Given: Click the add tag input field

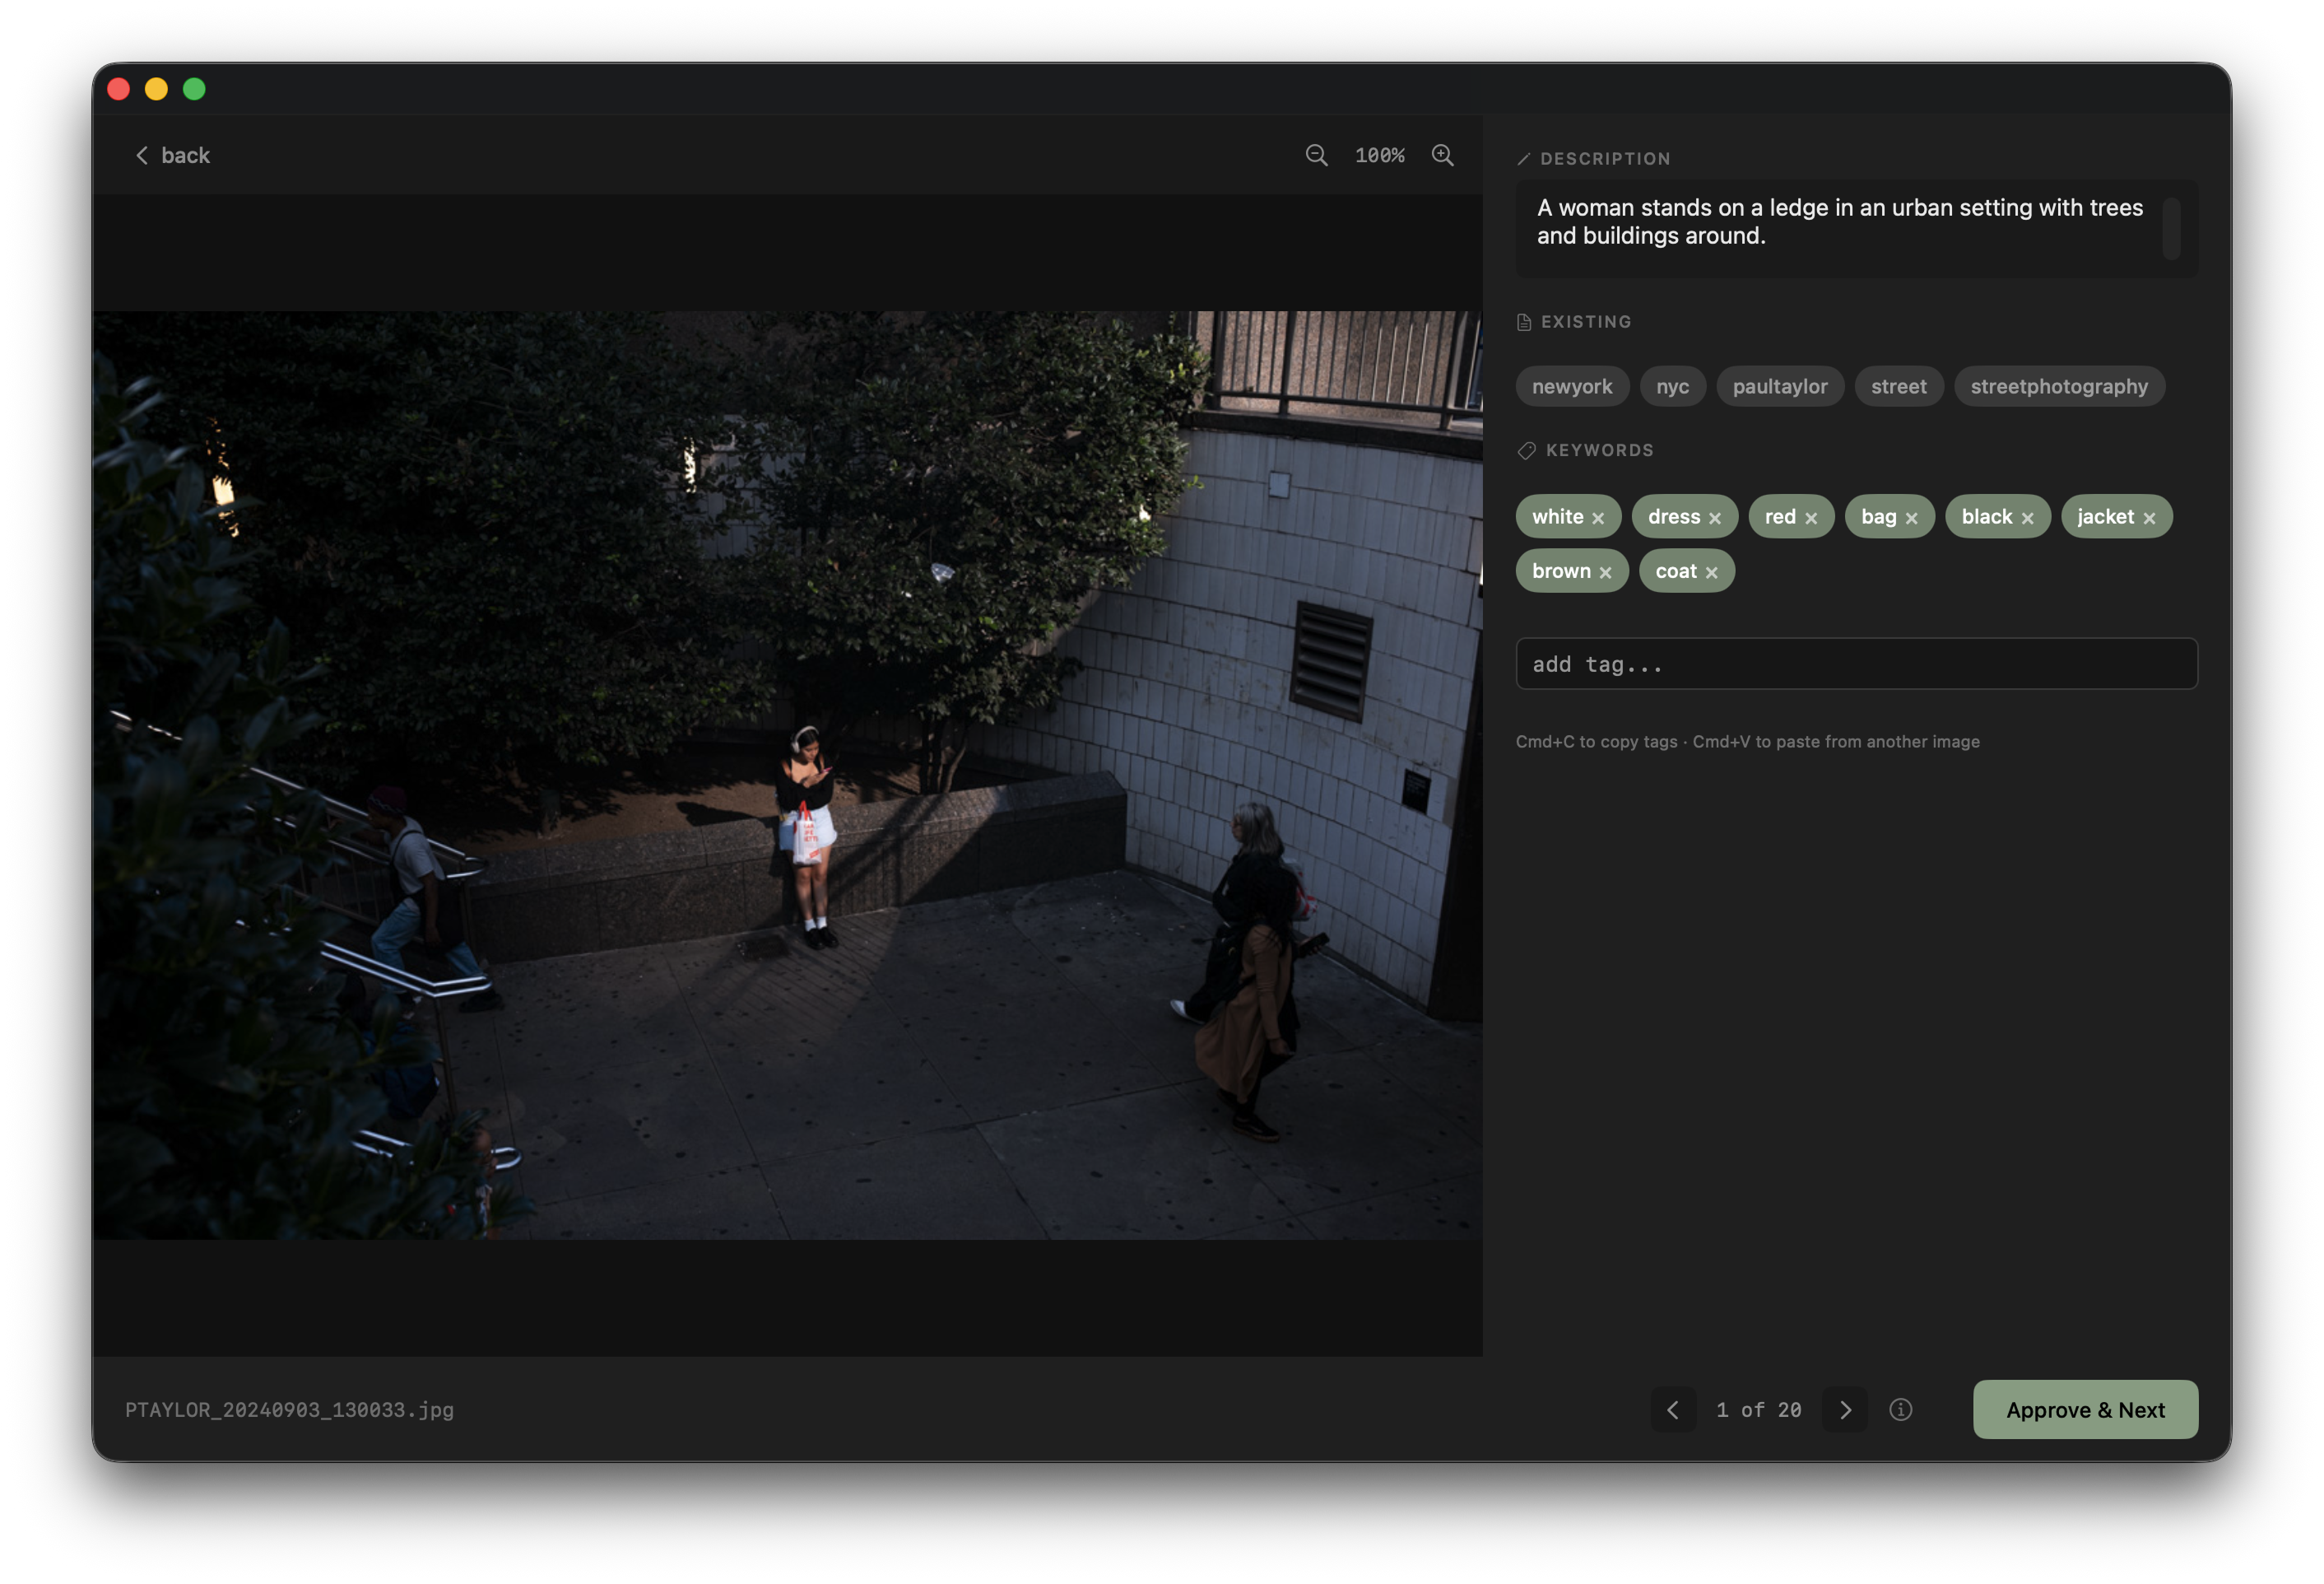Looking at the screenshot, I should [x=1856, y=664].
